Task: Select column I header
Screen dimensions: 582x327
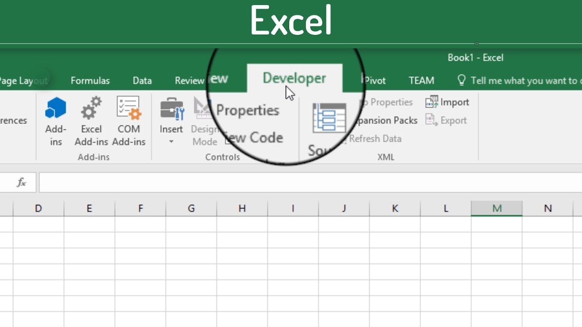Action: [293, 208]
